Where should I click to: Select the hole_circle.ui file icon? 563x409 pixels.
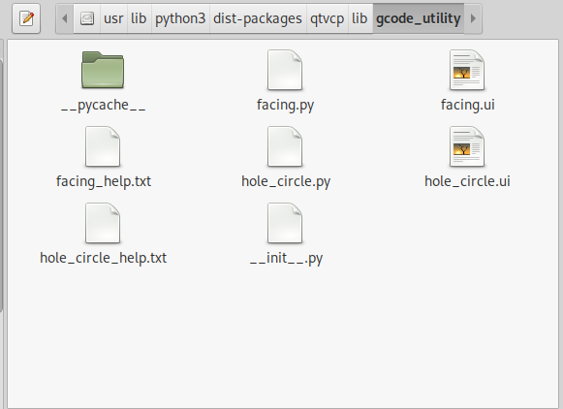pyautogui.click(x=467, y=146)
